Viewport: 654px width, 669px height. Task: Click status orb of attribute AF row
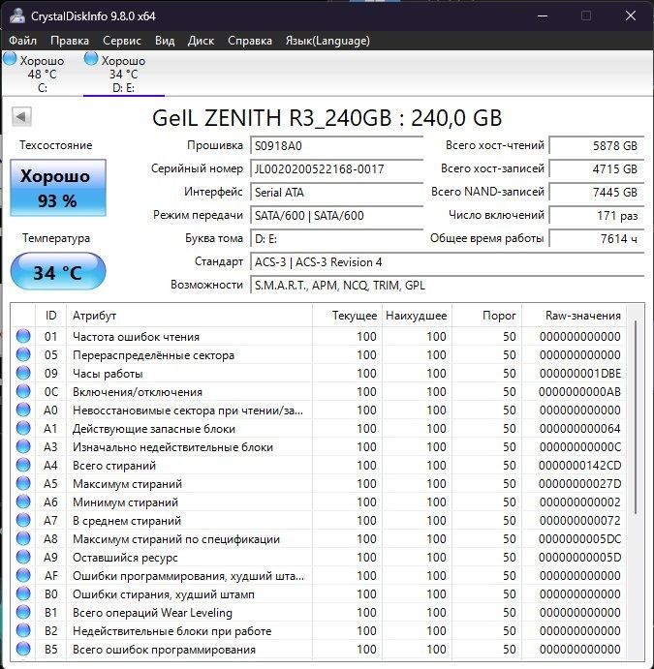(23, 575)
